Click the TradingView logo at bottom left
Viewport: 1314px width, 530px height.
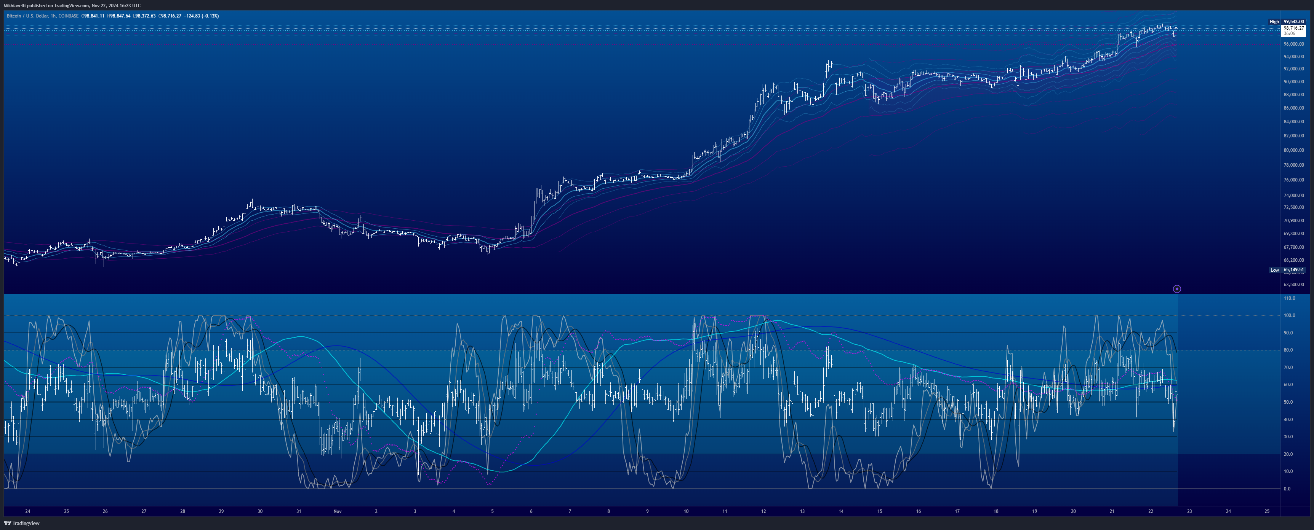21,524
